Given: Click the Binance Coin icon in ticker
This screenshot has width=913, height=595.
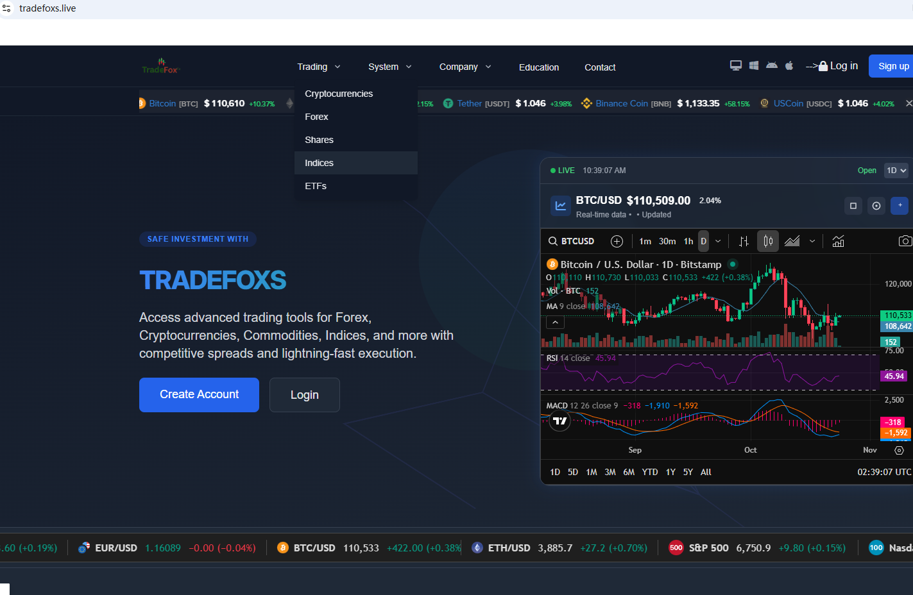Looking at the screenshot, I should click(586, 103).
